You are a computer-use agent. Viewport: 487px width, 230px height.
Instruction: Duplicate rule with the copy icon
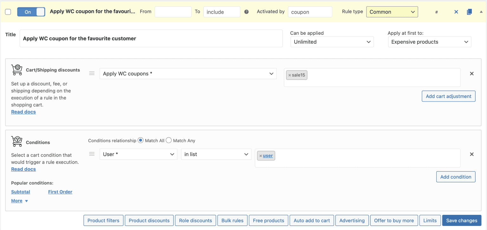click(x=470, y=12)
